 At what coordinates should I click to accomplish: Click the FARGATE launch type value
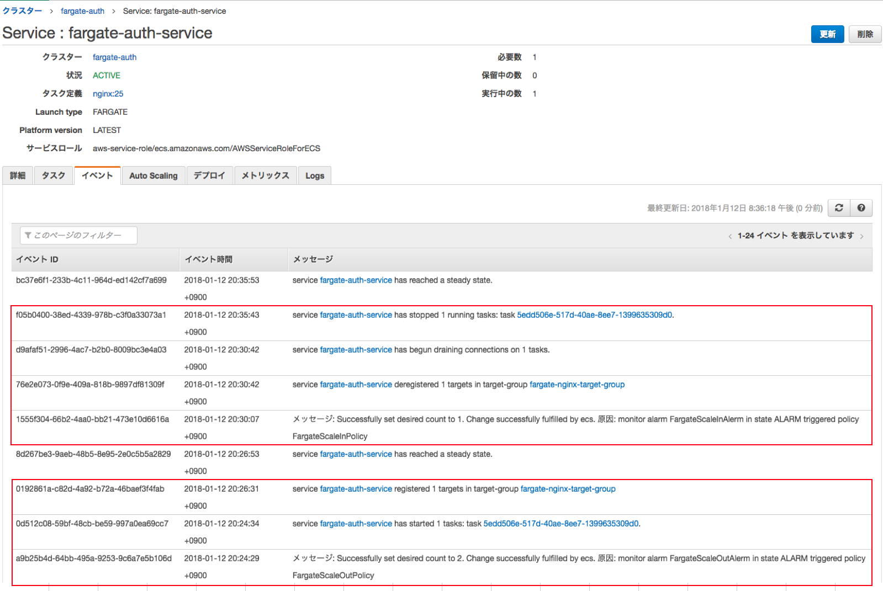tap(110, 112)
